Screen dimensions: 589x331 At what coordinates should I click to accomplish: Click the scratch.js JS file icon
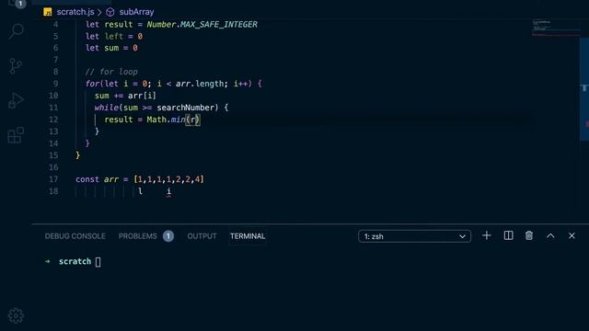point(48,12)
